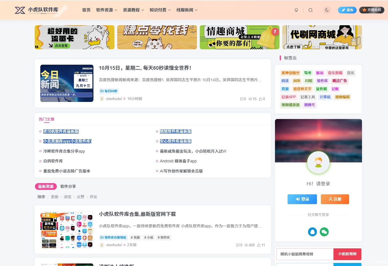Click the 今日新闻 article thumbnail
Image resolution: width=388 pixels, height=266 pixels.
67,83
